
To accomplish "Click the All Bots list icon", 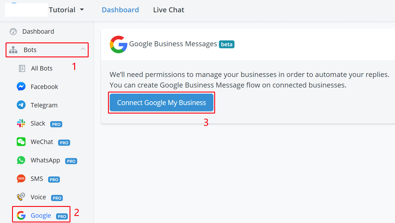I will [x=22, y=68].
